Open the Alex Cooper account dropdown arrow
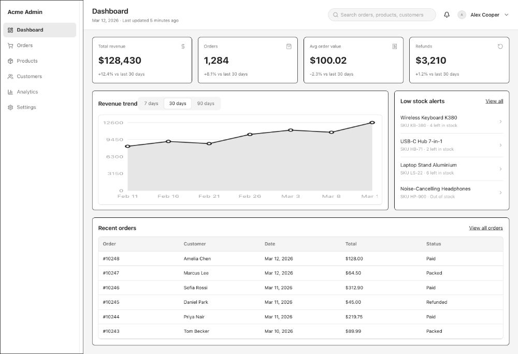This screenshot has height=354, width=518. (x=507, y=15)
